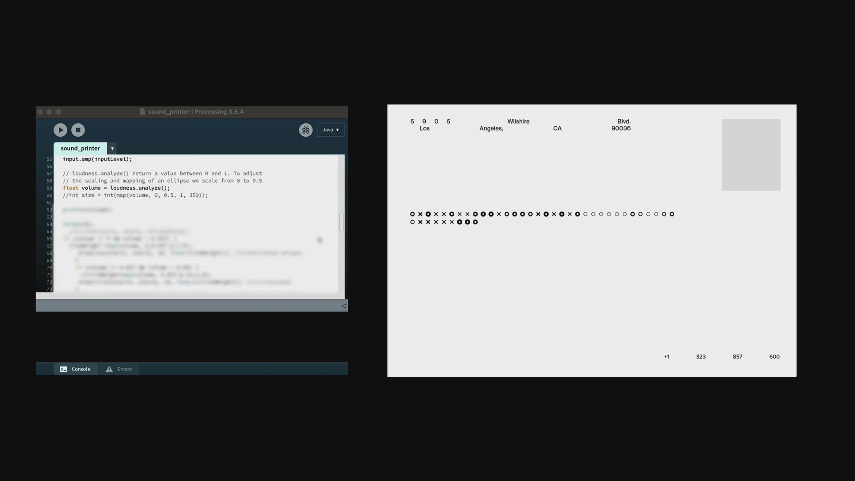Switch to the Errors tab
This screenshot has width=855, height=481.
[119, 369]
